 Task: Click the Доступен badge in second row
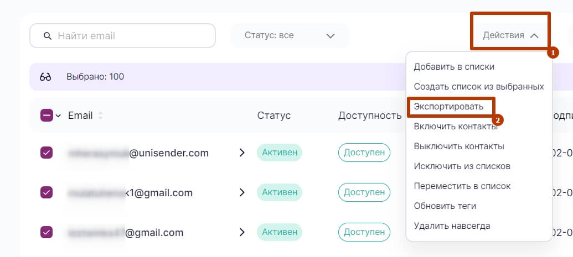coord(364,192)
